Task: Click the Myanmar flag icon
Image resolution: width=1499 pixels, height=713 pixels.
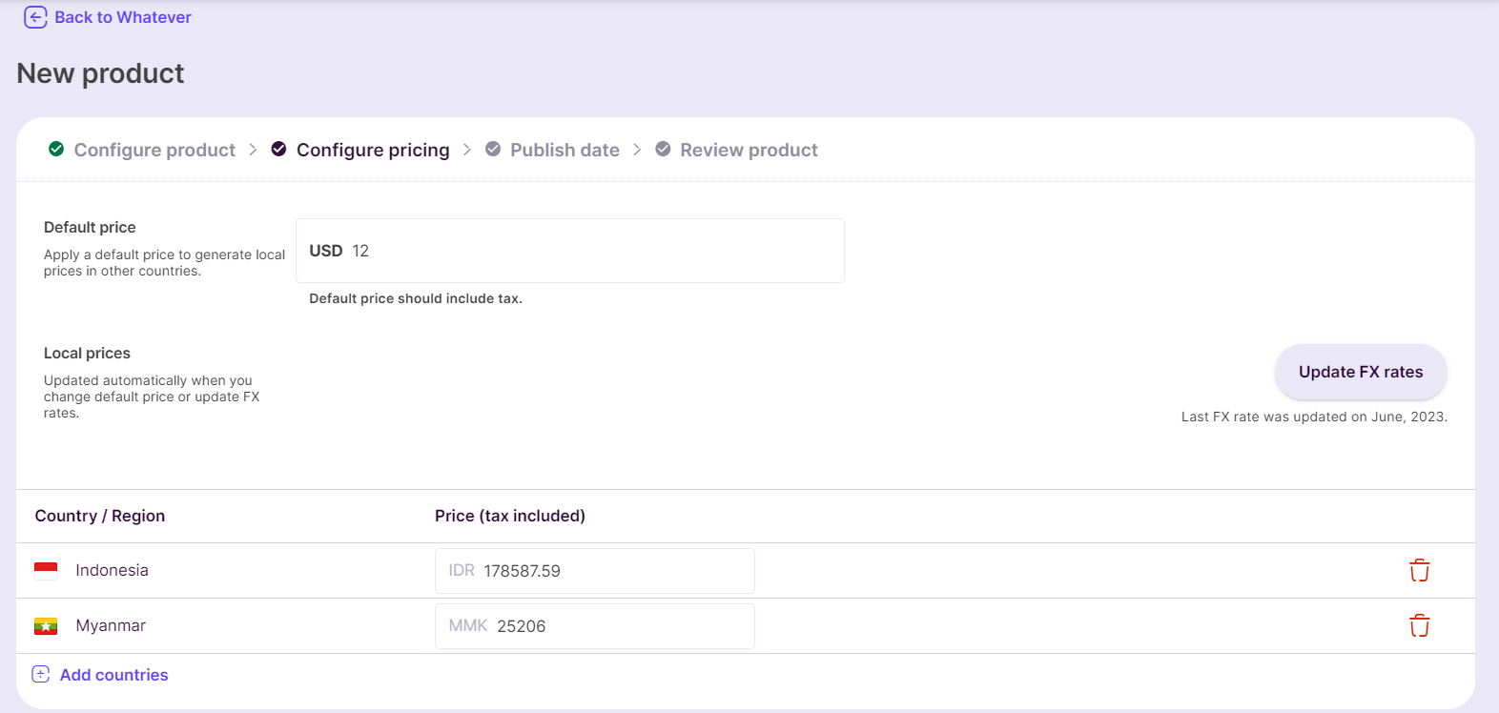Action: 46,625
